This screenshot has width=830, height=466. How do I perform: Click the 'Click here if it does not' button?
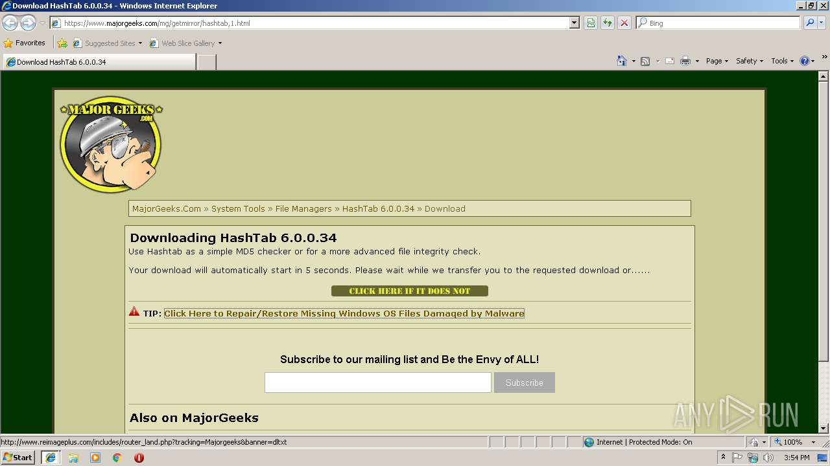click(x=410, y=291)
